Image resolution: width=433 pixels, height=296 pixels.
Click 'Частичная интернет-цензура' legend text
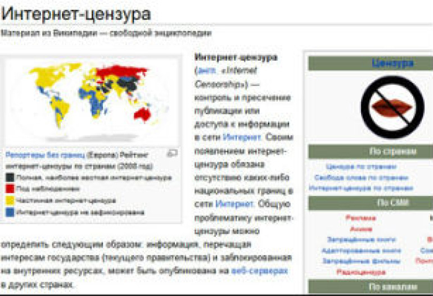[x=66, y=201]
